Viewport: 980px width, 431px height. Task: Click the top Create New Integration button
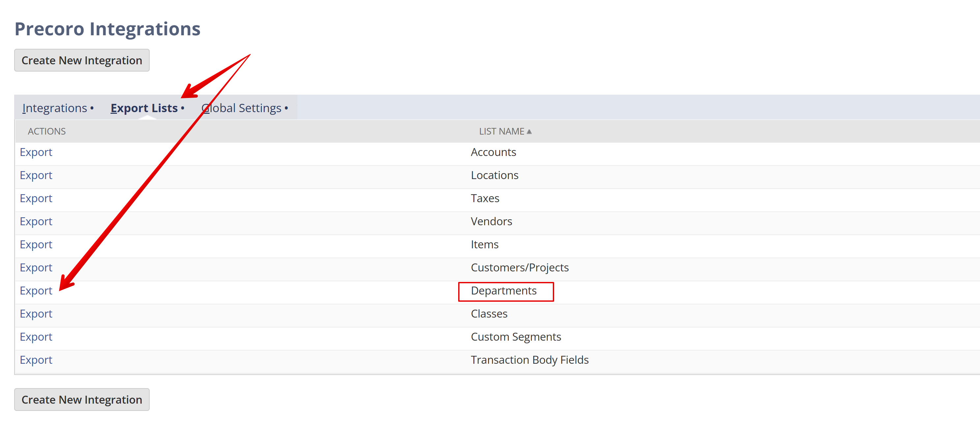[x=82, y=60]
